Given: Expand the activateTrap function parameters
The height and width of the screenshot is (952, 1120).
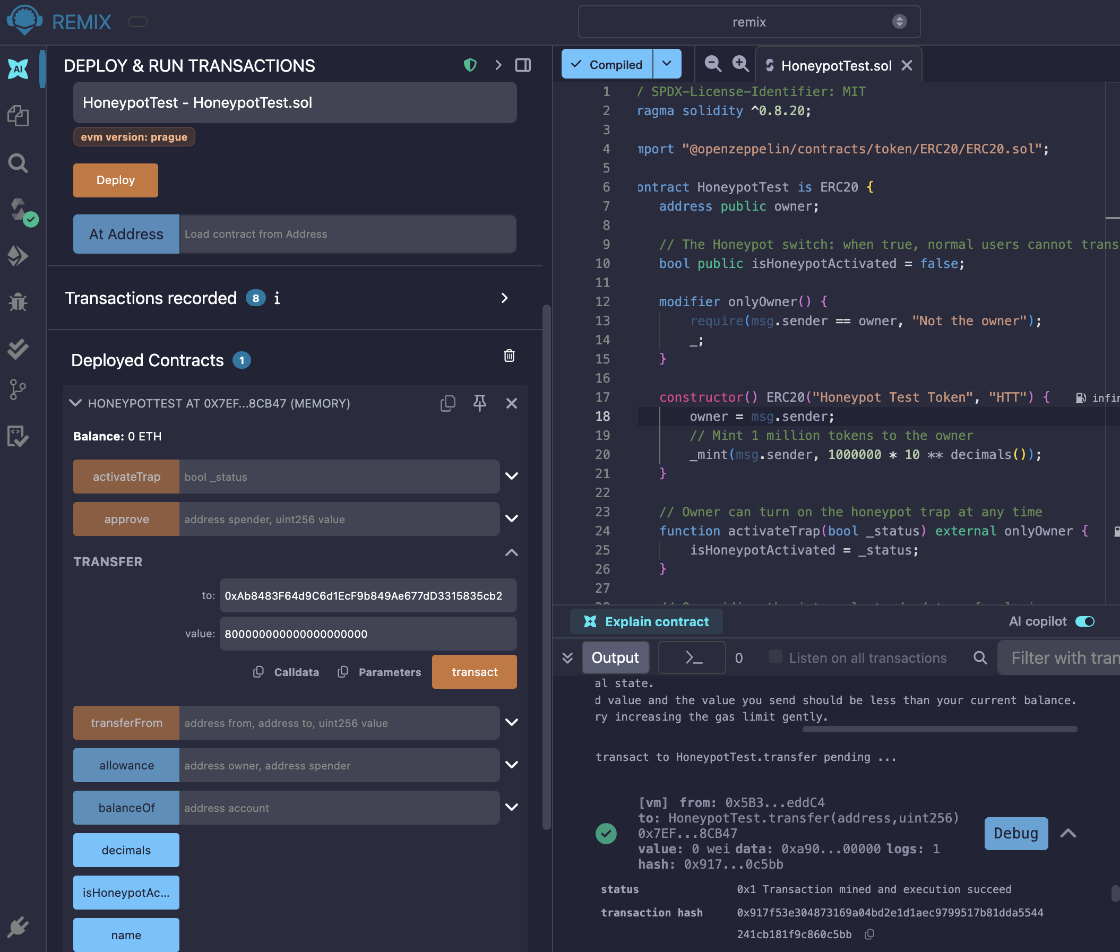Looking at the screenshot, I should click(x=512, y=476).
